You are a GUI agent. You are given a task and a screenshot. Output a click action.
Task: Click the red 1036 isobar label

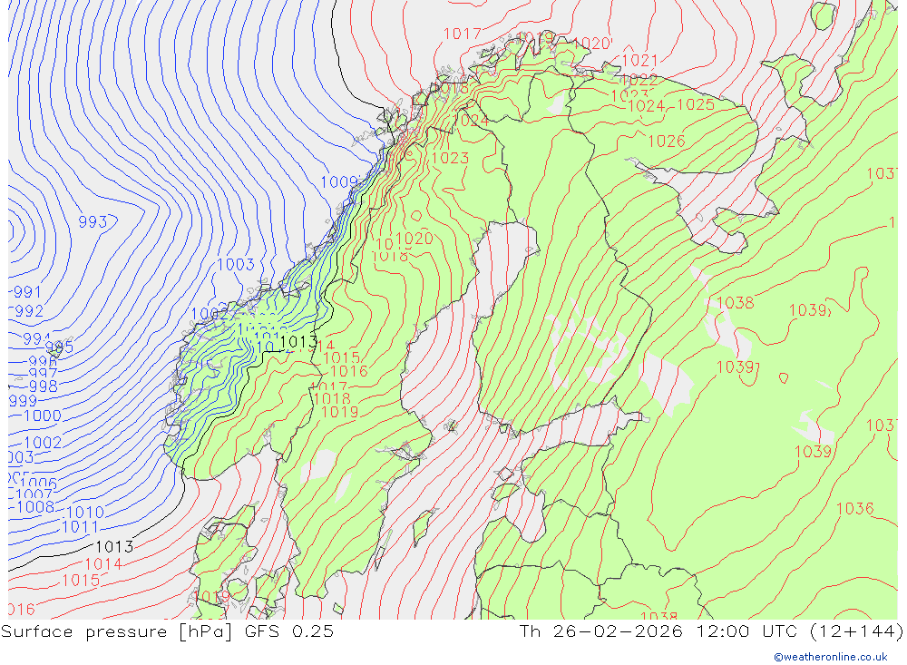pos(855,508)
